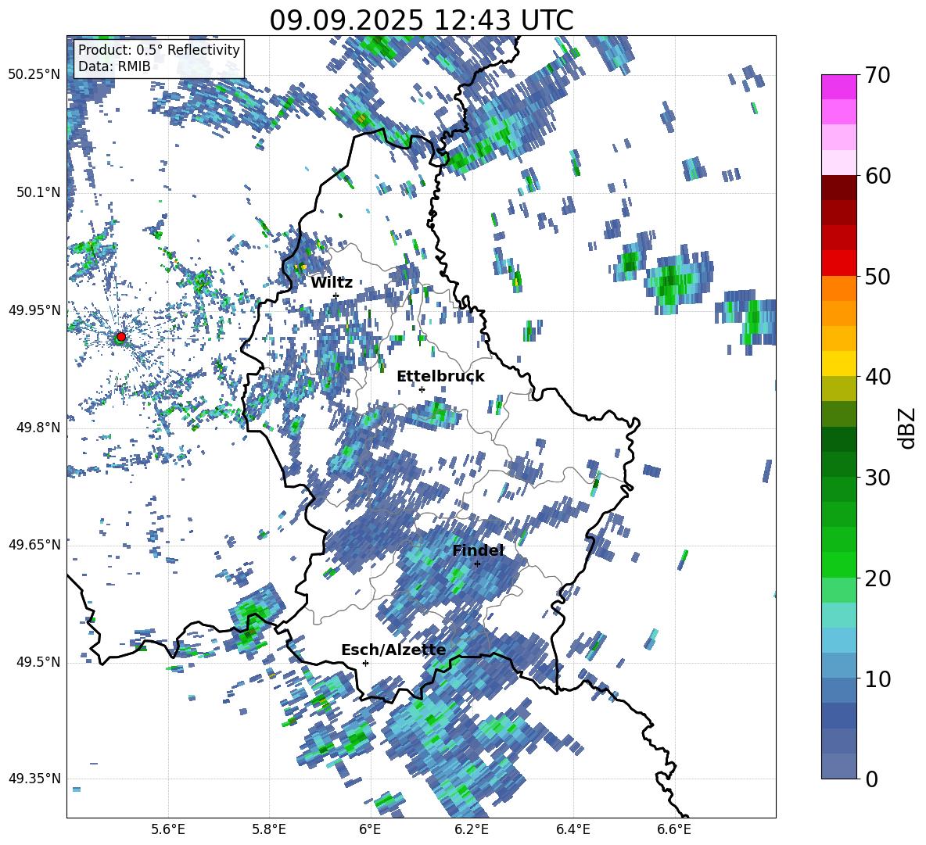
Task: Click the 5.6°E longitude label
Action: pyautogui.click(x=168, y=829)
